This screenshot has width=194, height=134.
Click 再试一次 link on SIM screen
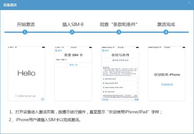pyautogui.click(x=73, y=65)
